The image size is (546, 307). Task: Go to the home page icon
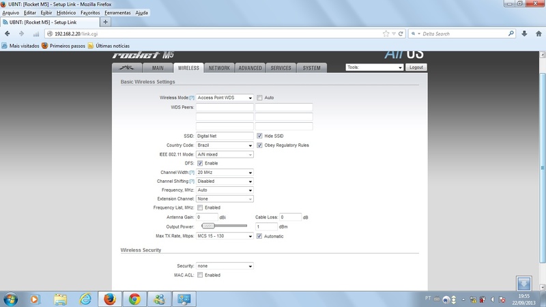pos(538,33)
